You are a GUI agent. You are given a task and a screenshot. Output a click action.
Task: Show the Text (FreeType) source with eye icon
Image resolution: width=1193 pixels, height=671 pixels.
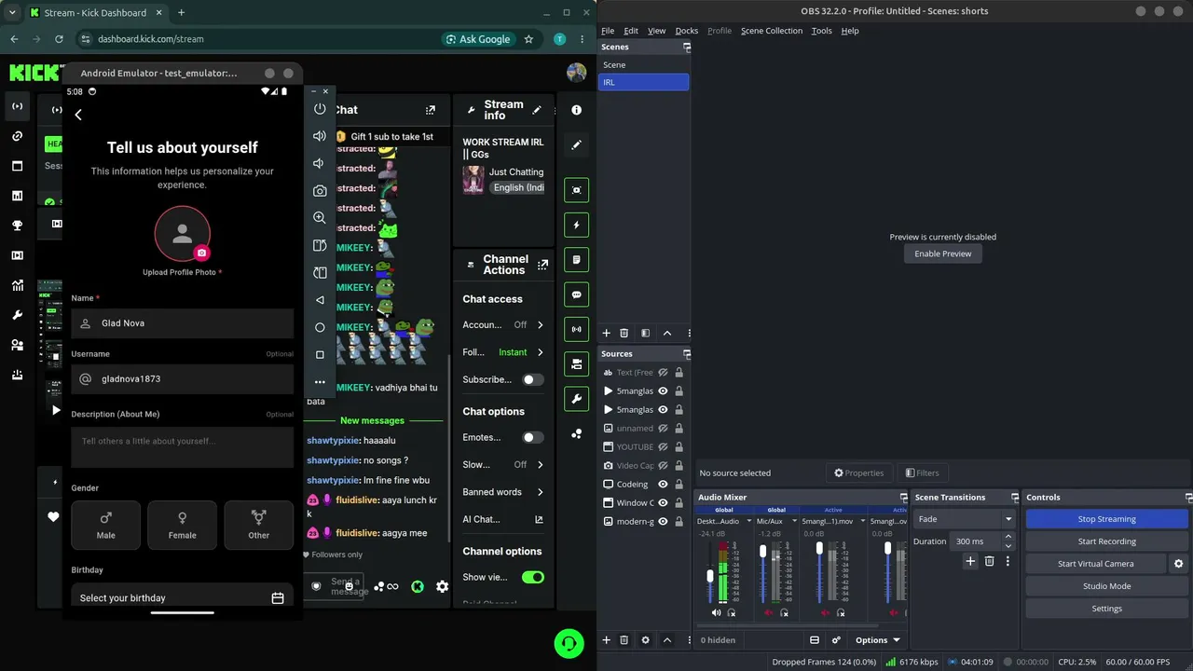[x=663, y=373]
